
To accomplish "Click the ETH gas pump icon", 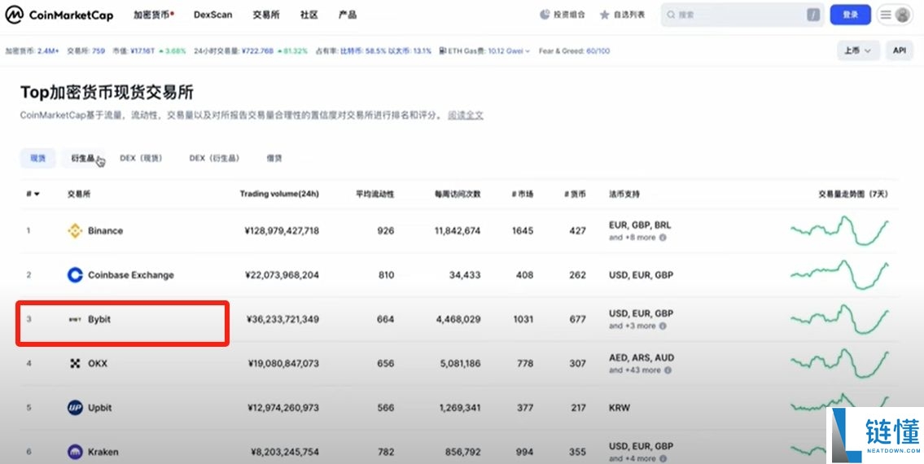I will point(443,51).
